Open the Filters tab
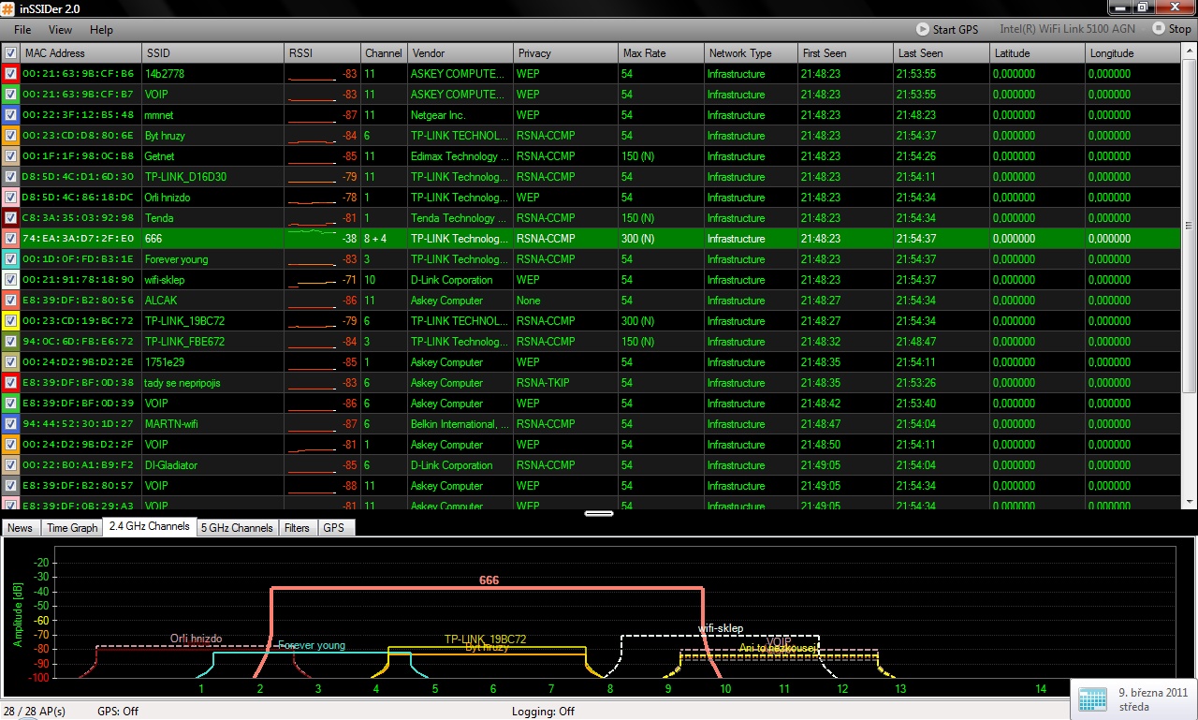1198x720 pixels. pos(297,528)
